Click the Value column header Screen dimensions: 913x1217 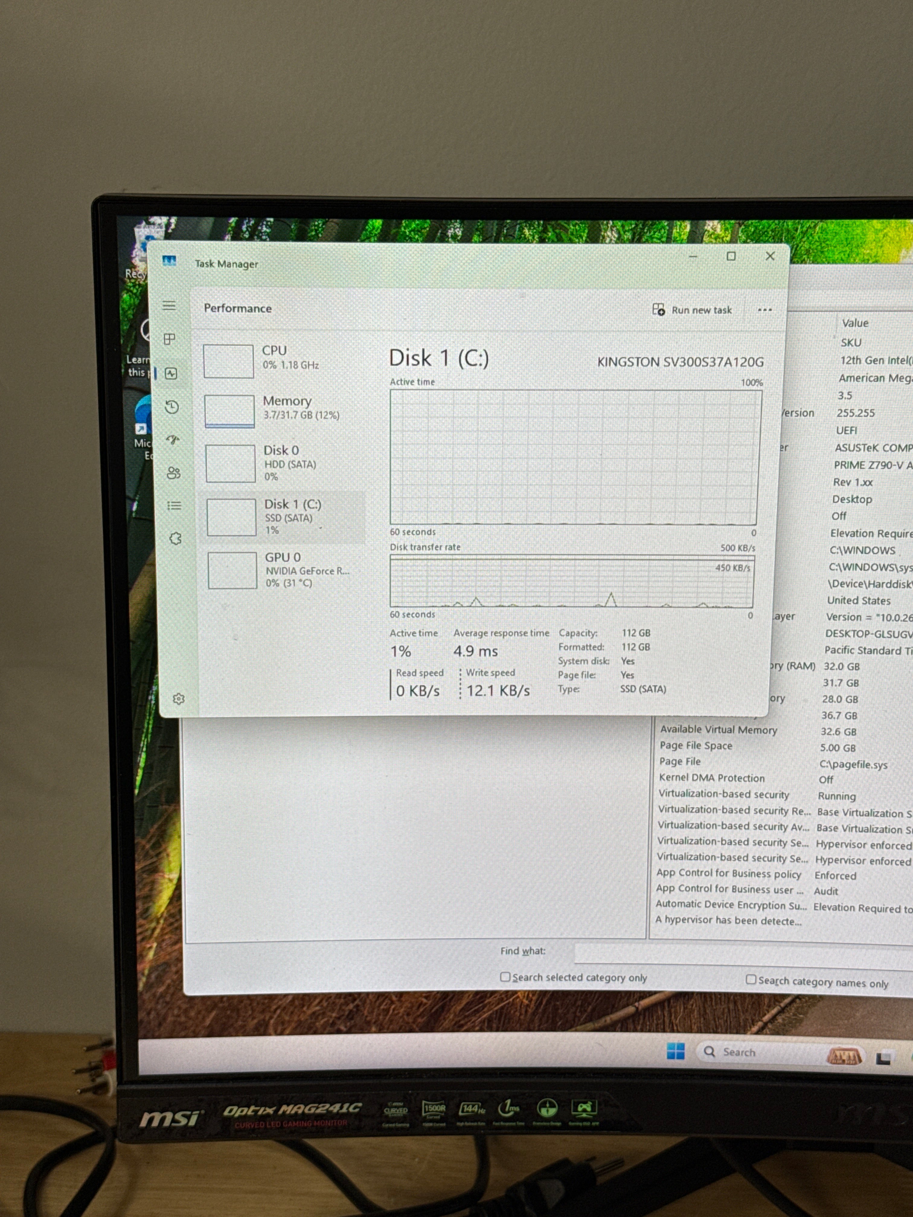pyautogui.click(x=855, y=323)
